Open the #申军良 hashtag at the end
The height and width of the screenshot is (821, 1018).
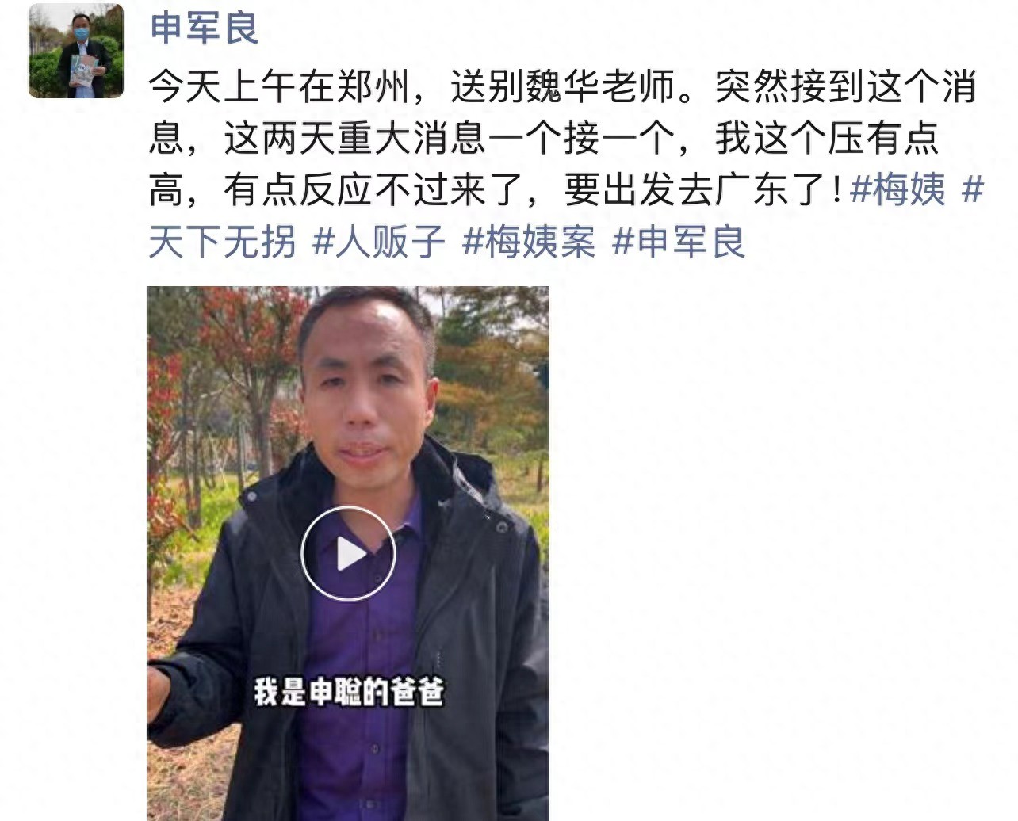click(x=679, y=240)
